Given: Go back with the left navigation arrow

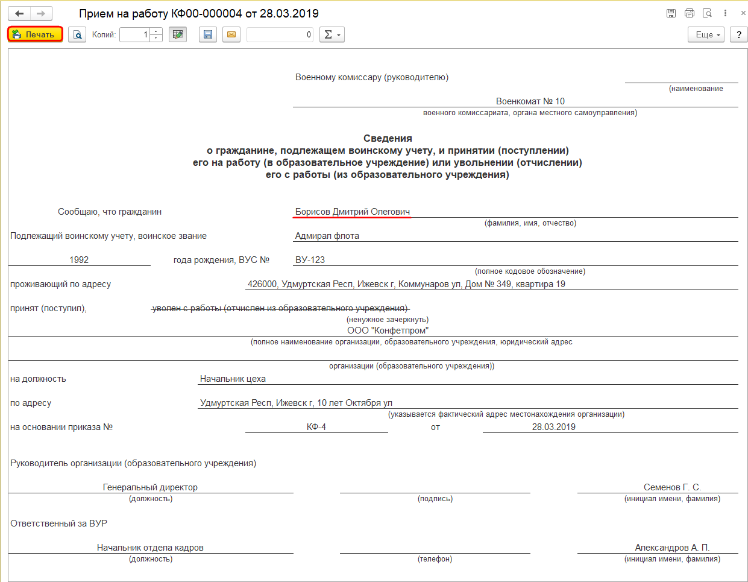Looking at the screenshot, I should tap(18, 13).
